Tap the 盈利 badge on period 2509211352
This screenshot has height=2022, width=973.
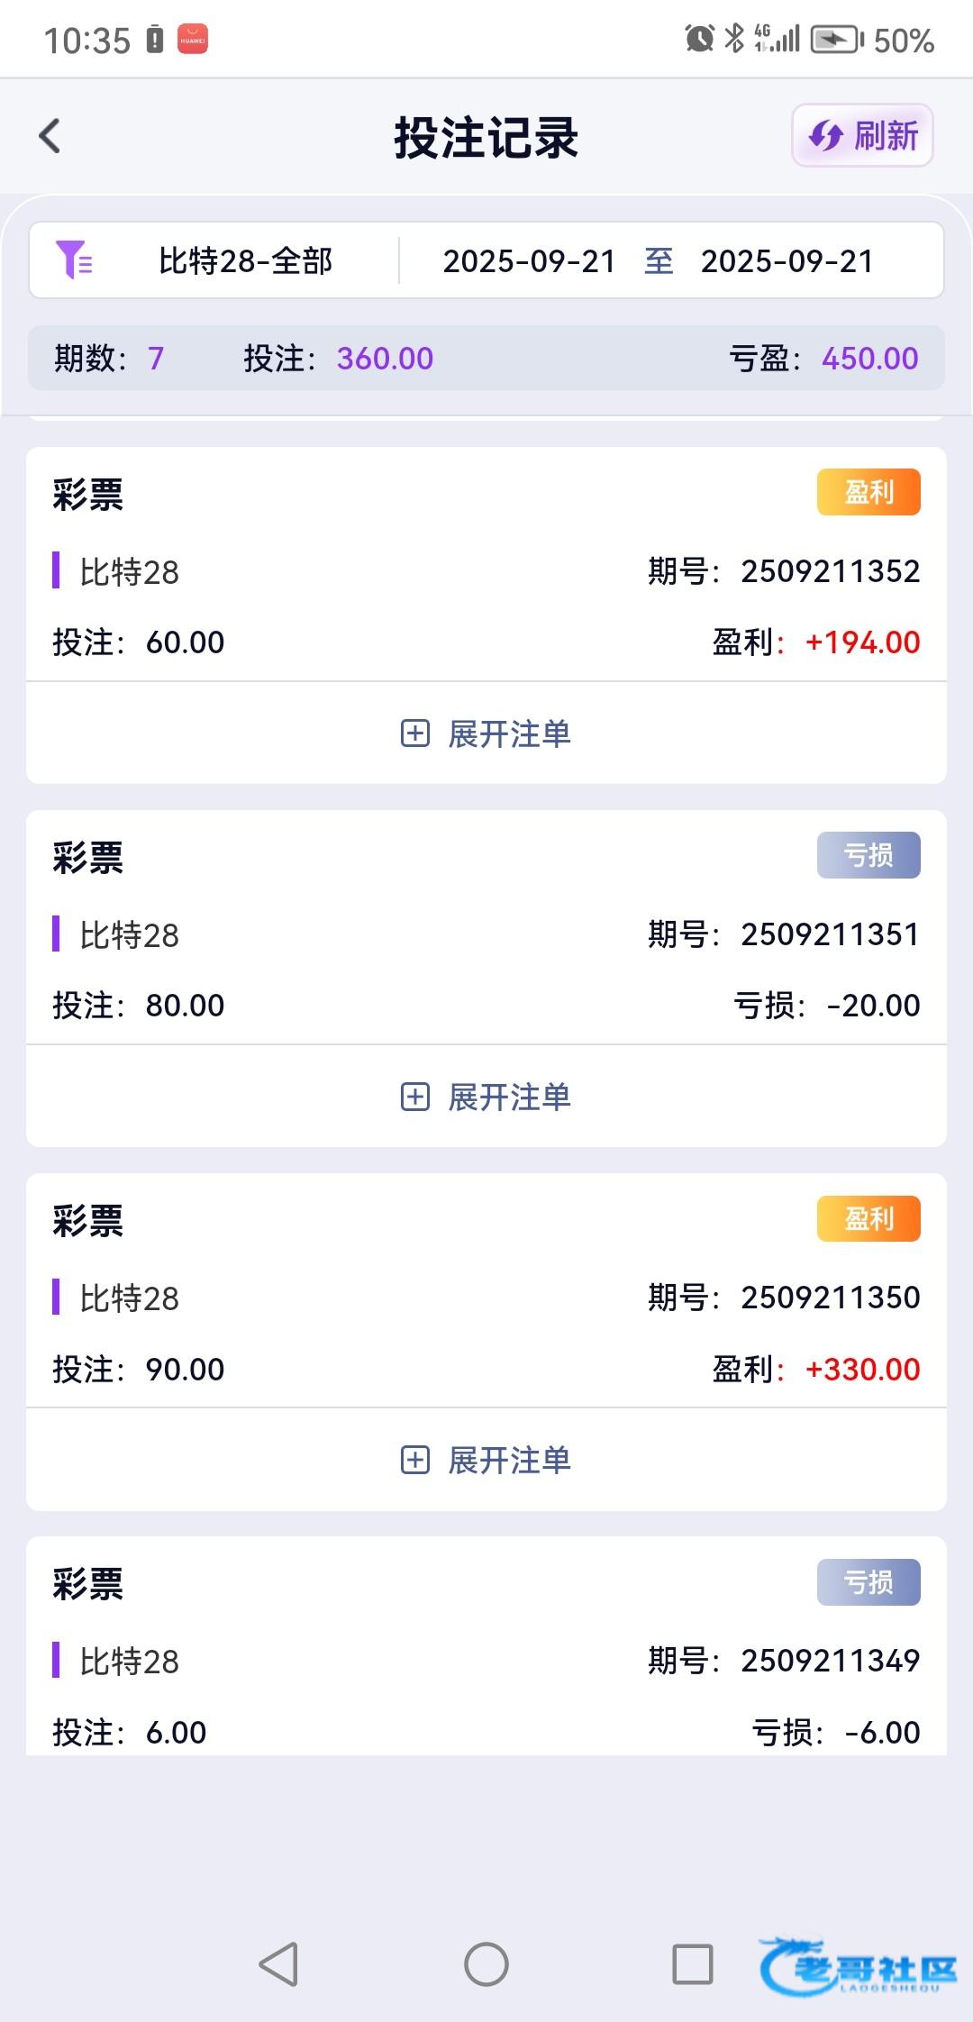(x=868, y=492)
